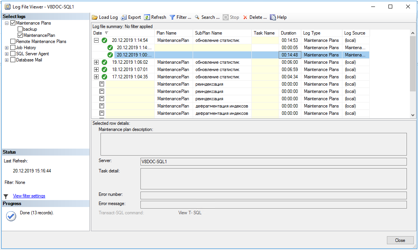
Task: Click the Export icon in toolbar
Action: 124,17
